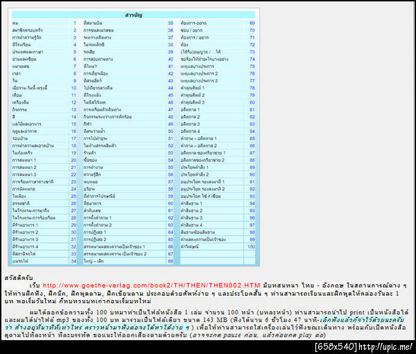The image size is (416, 354).
Task: Select the ธรรมชาติ lesson title
Action: pyautogui.click(x=21, y=204)
